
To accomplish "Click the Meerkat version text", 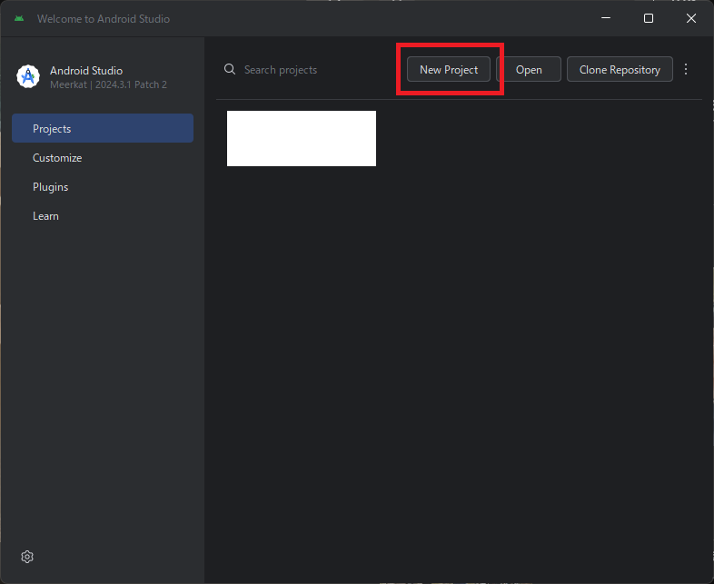I will pos(108,84).
